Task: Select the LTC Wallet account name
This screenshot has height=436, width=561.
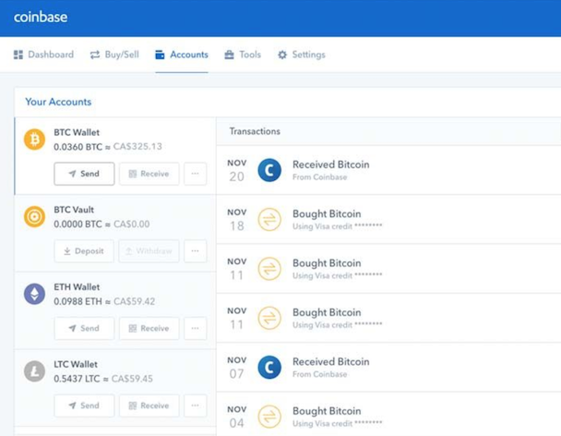Action: (x=76, y=364)
